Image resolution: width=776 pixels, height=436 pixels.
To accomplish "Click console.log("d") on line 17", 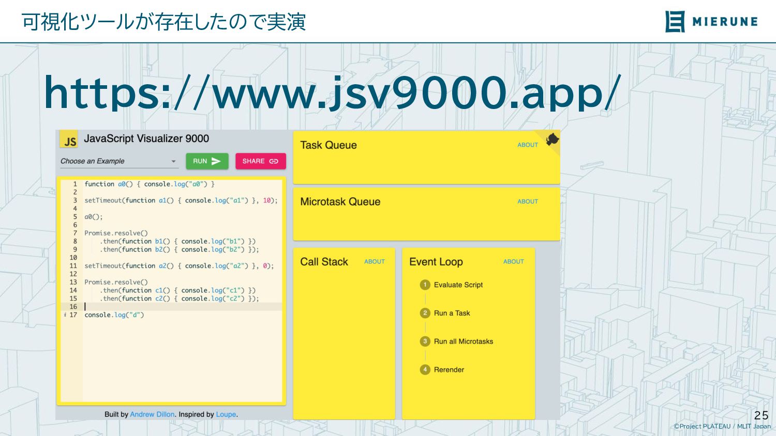I will (x=114, y=315).
